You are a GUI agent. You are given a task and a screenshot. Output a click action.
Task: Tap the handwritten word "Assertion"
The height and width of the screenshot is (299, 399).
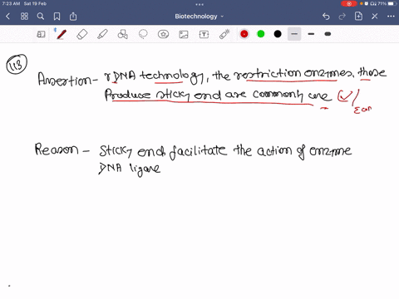(x=65, y=79)
